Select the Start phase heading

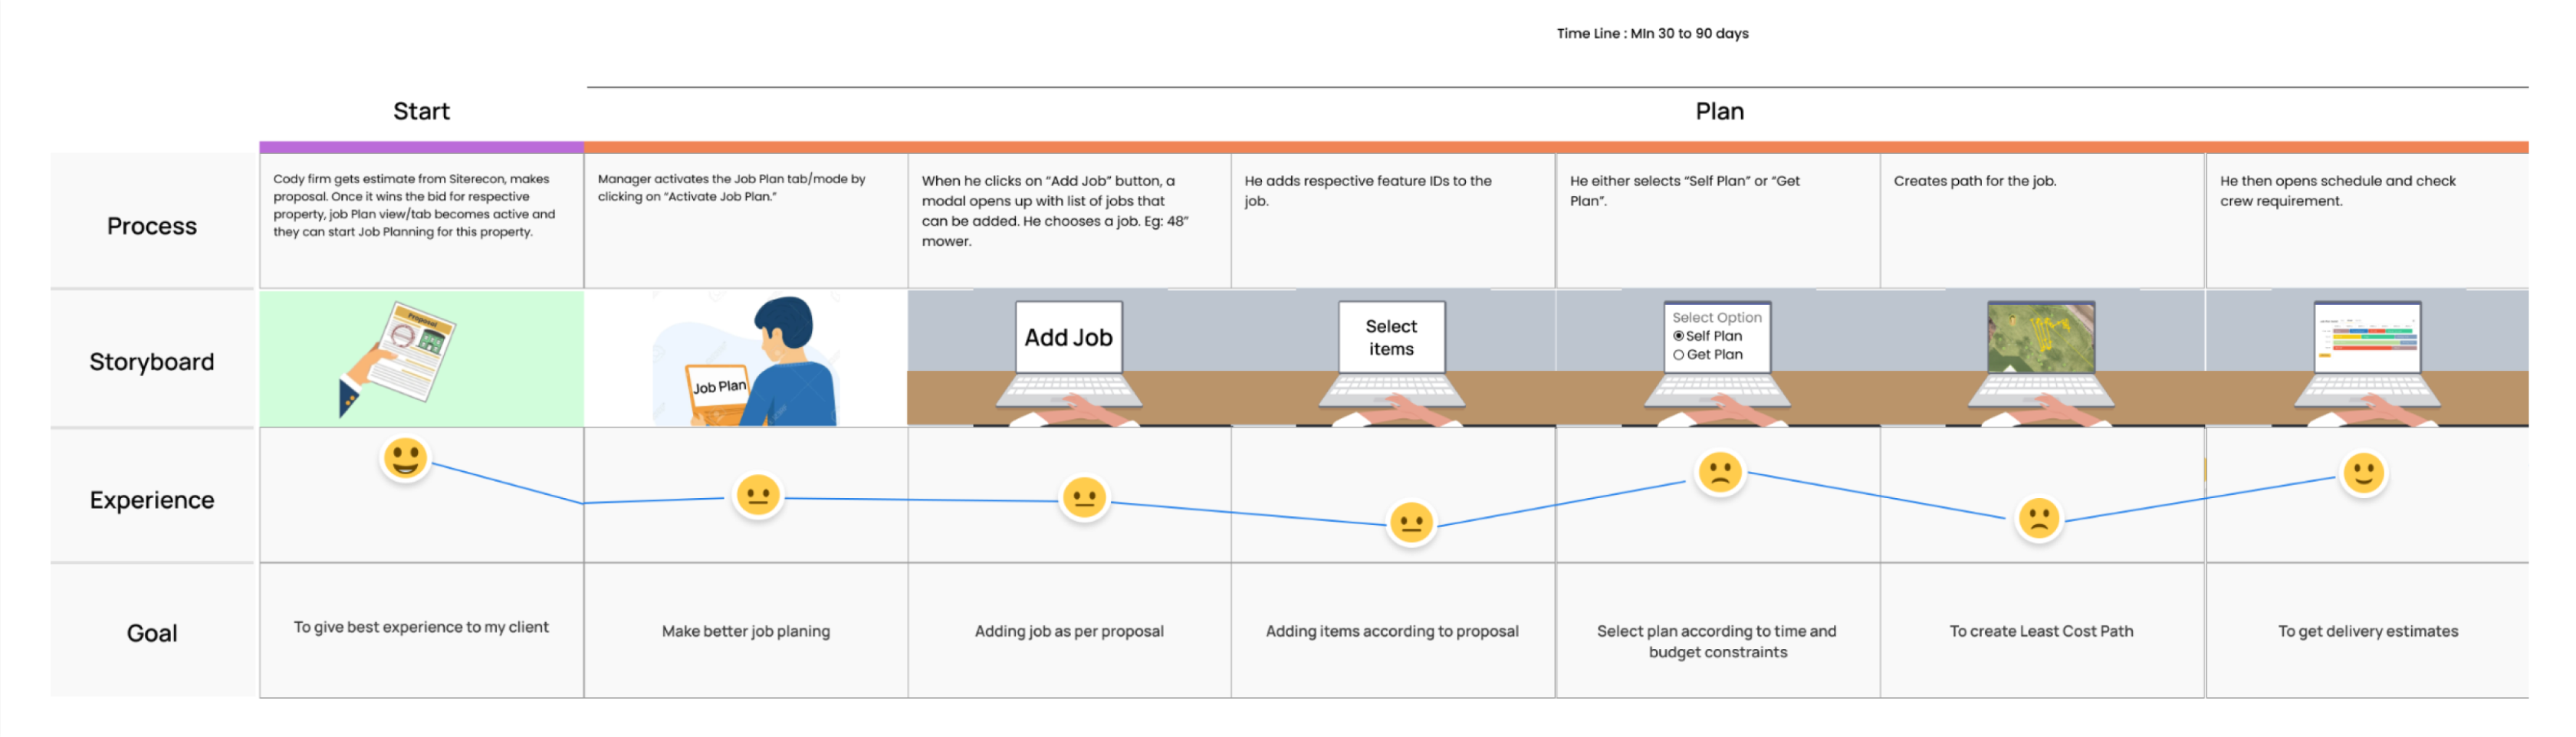[x=421, y=111]
